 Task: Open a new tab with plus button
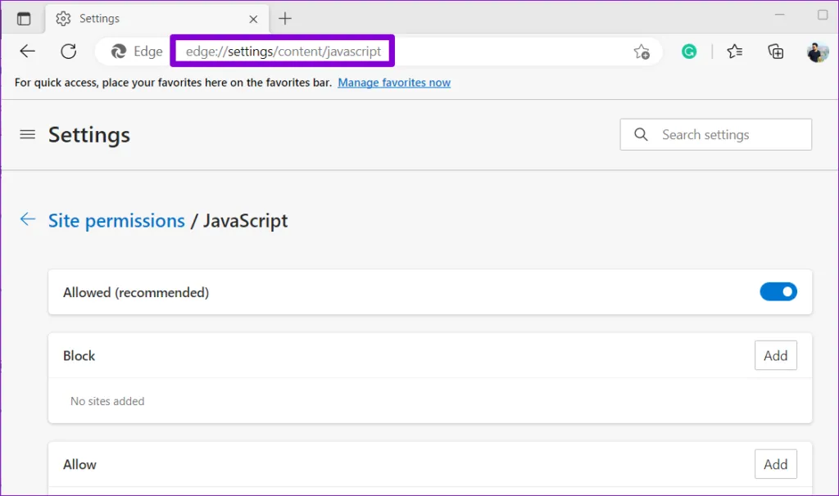coord(285,19)
